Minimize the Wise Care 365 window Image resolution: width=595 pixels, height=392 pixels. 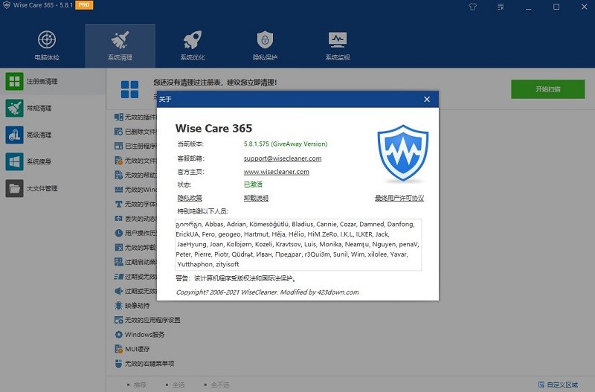528,7
